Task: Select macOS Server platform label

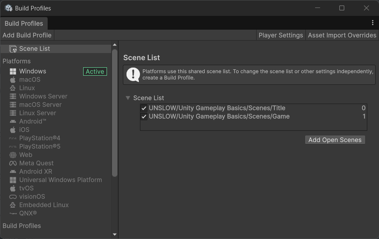Action: coord(41,104)
